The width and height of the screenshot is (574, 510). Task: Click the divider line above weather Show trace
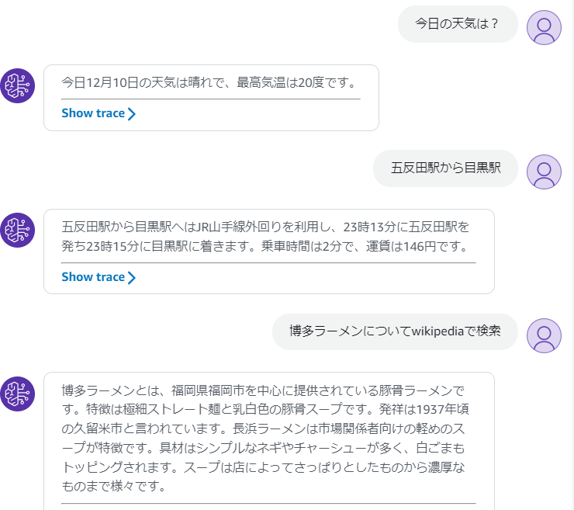pos(211,99)
